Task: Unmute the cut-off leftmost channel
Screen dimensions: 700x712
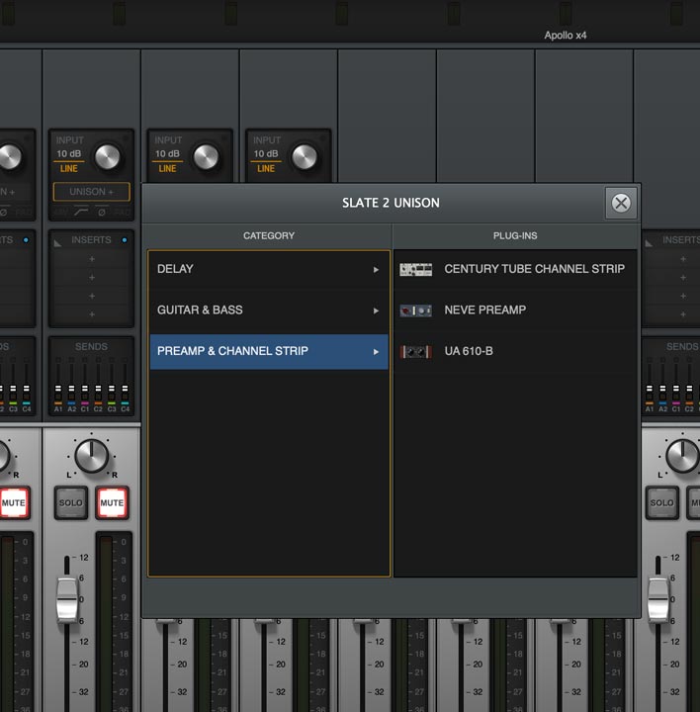Action: (14, 502)
